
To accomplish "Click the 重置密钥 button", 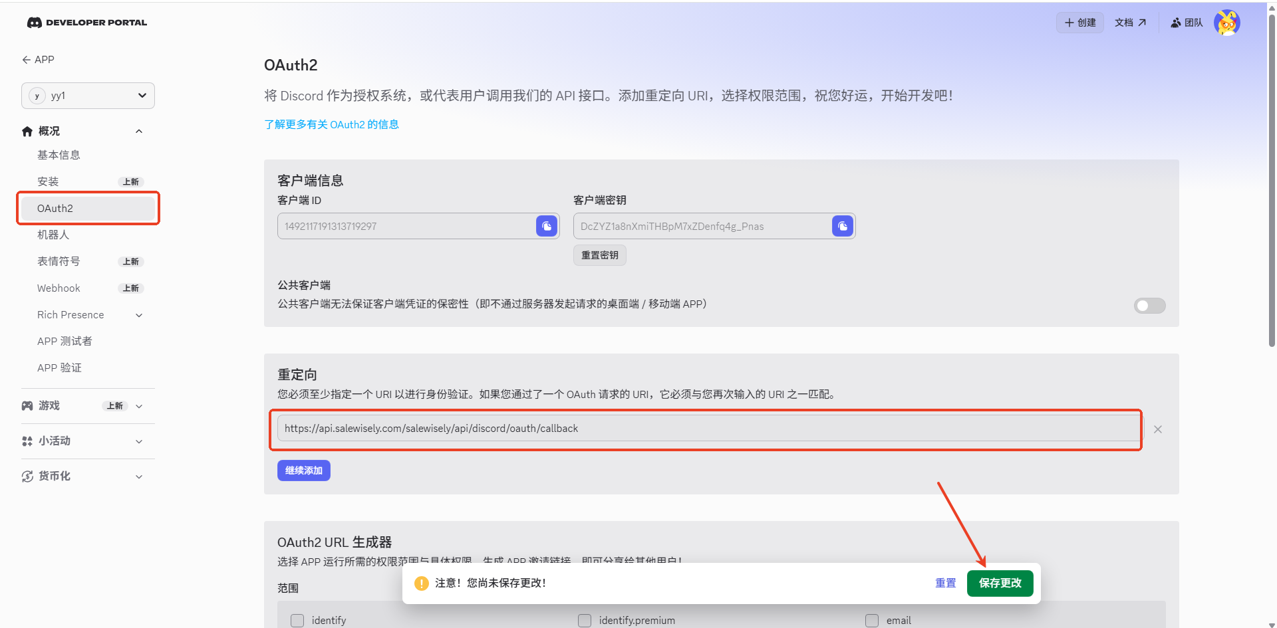I will (x=600, y=255).
